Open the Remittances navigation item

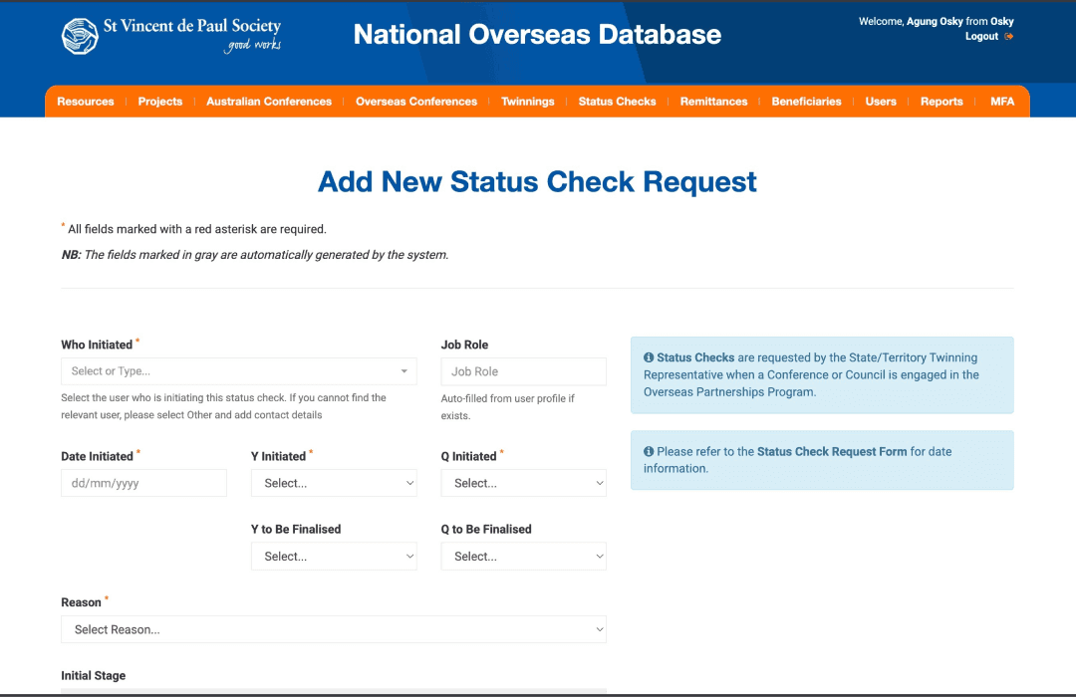tap(713, 102)
